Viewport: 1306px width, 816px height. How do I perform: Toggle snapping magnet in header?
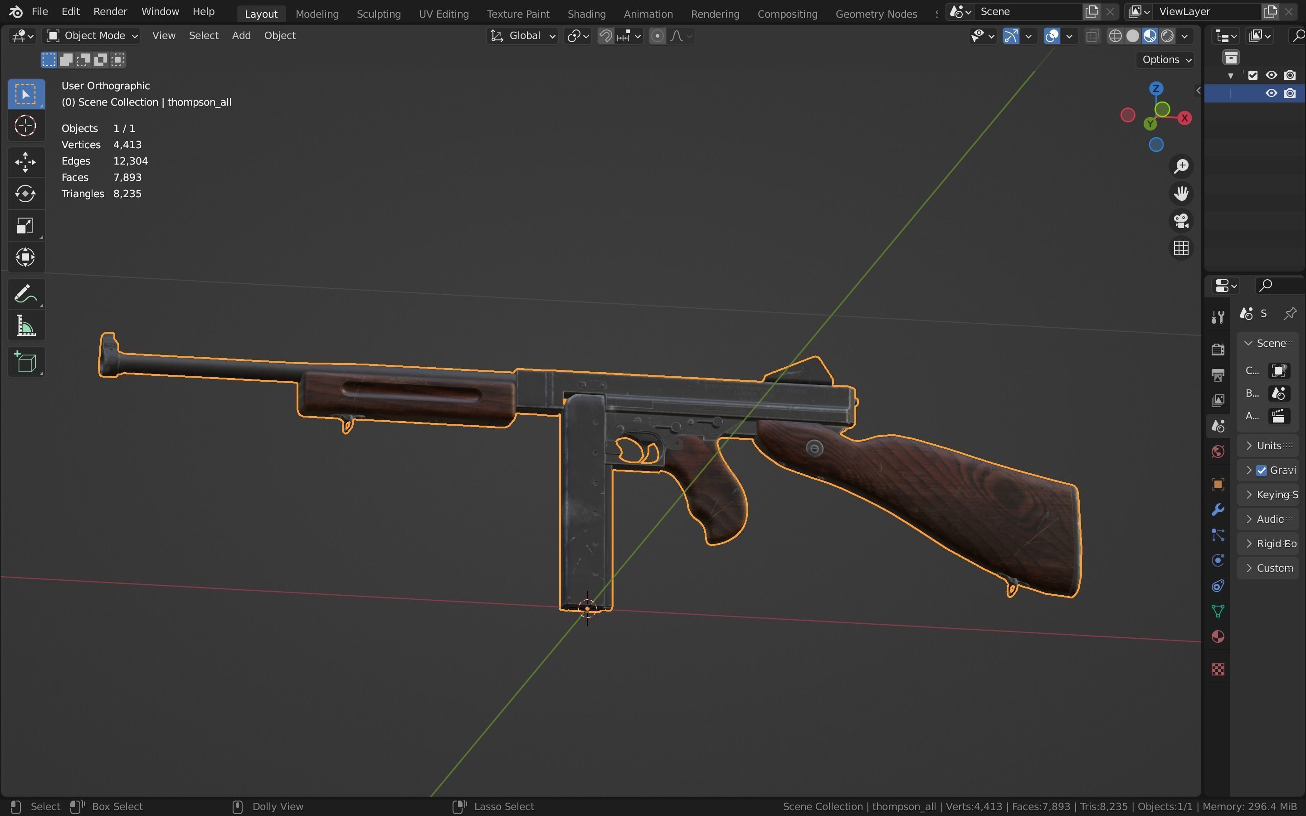pyautogui.click(x=606, y=36)
